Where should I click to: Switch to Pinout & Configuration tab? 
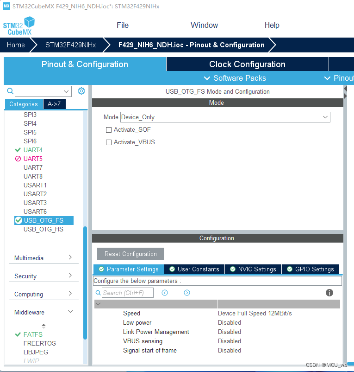tap(85, 64)
